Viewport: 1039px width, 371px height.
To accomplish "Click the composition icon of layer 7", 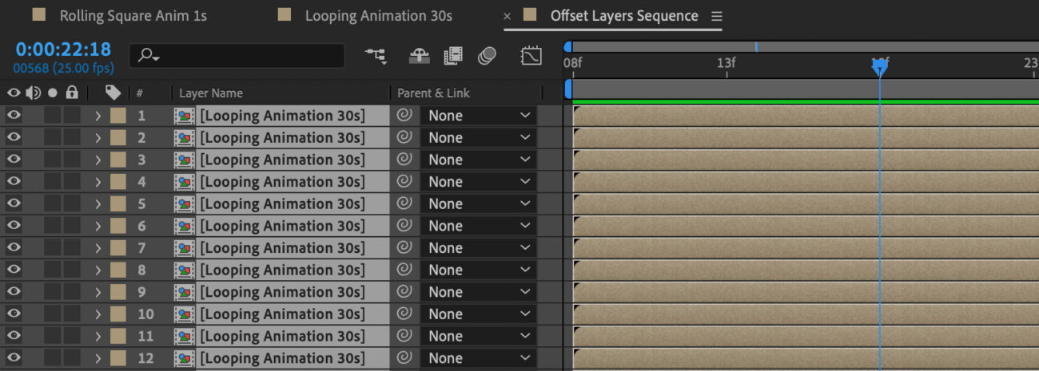I will tap(185, 248).
